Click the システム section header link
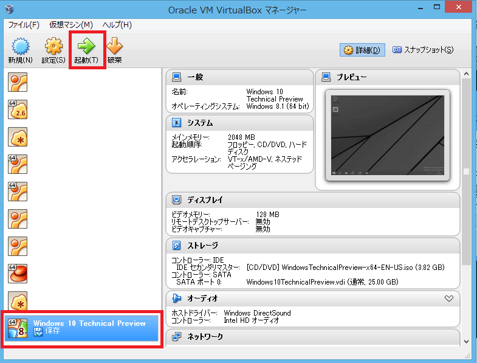This screenshot has width=477, height=363. 200,123
